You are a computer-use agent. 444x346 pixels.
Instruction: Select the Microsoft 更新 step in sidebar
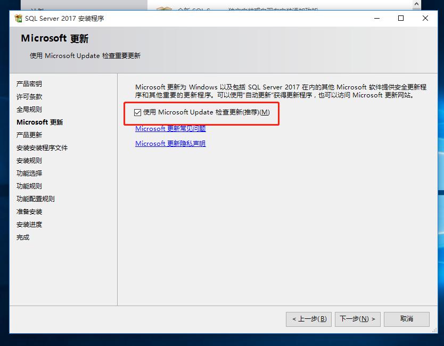coord(39,122)
